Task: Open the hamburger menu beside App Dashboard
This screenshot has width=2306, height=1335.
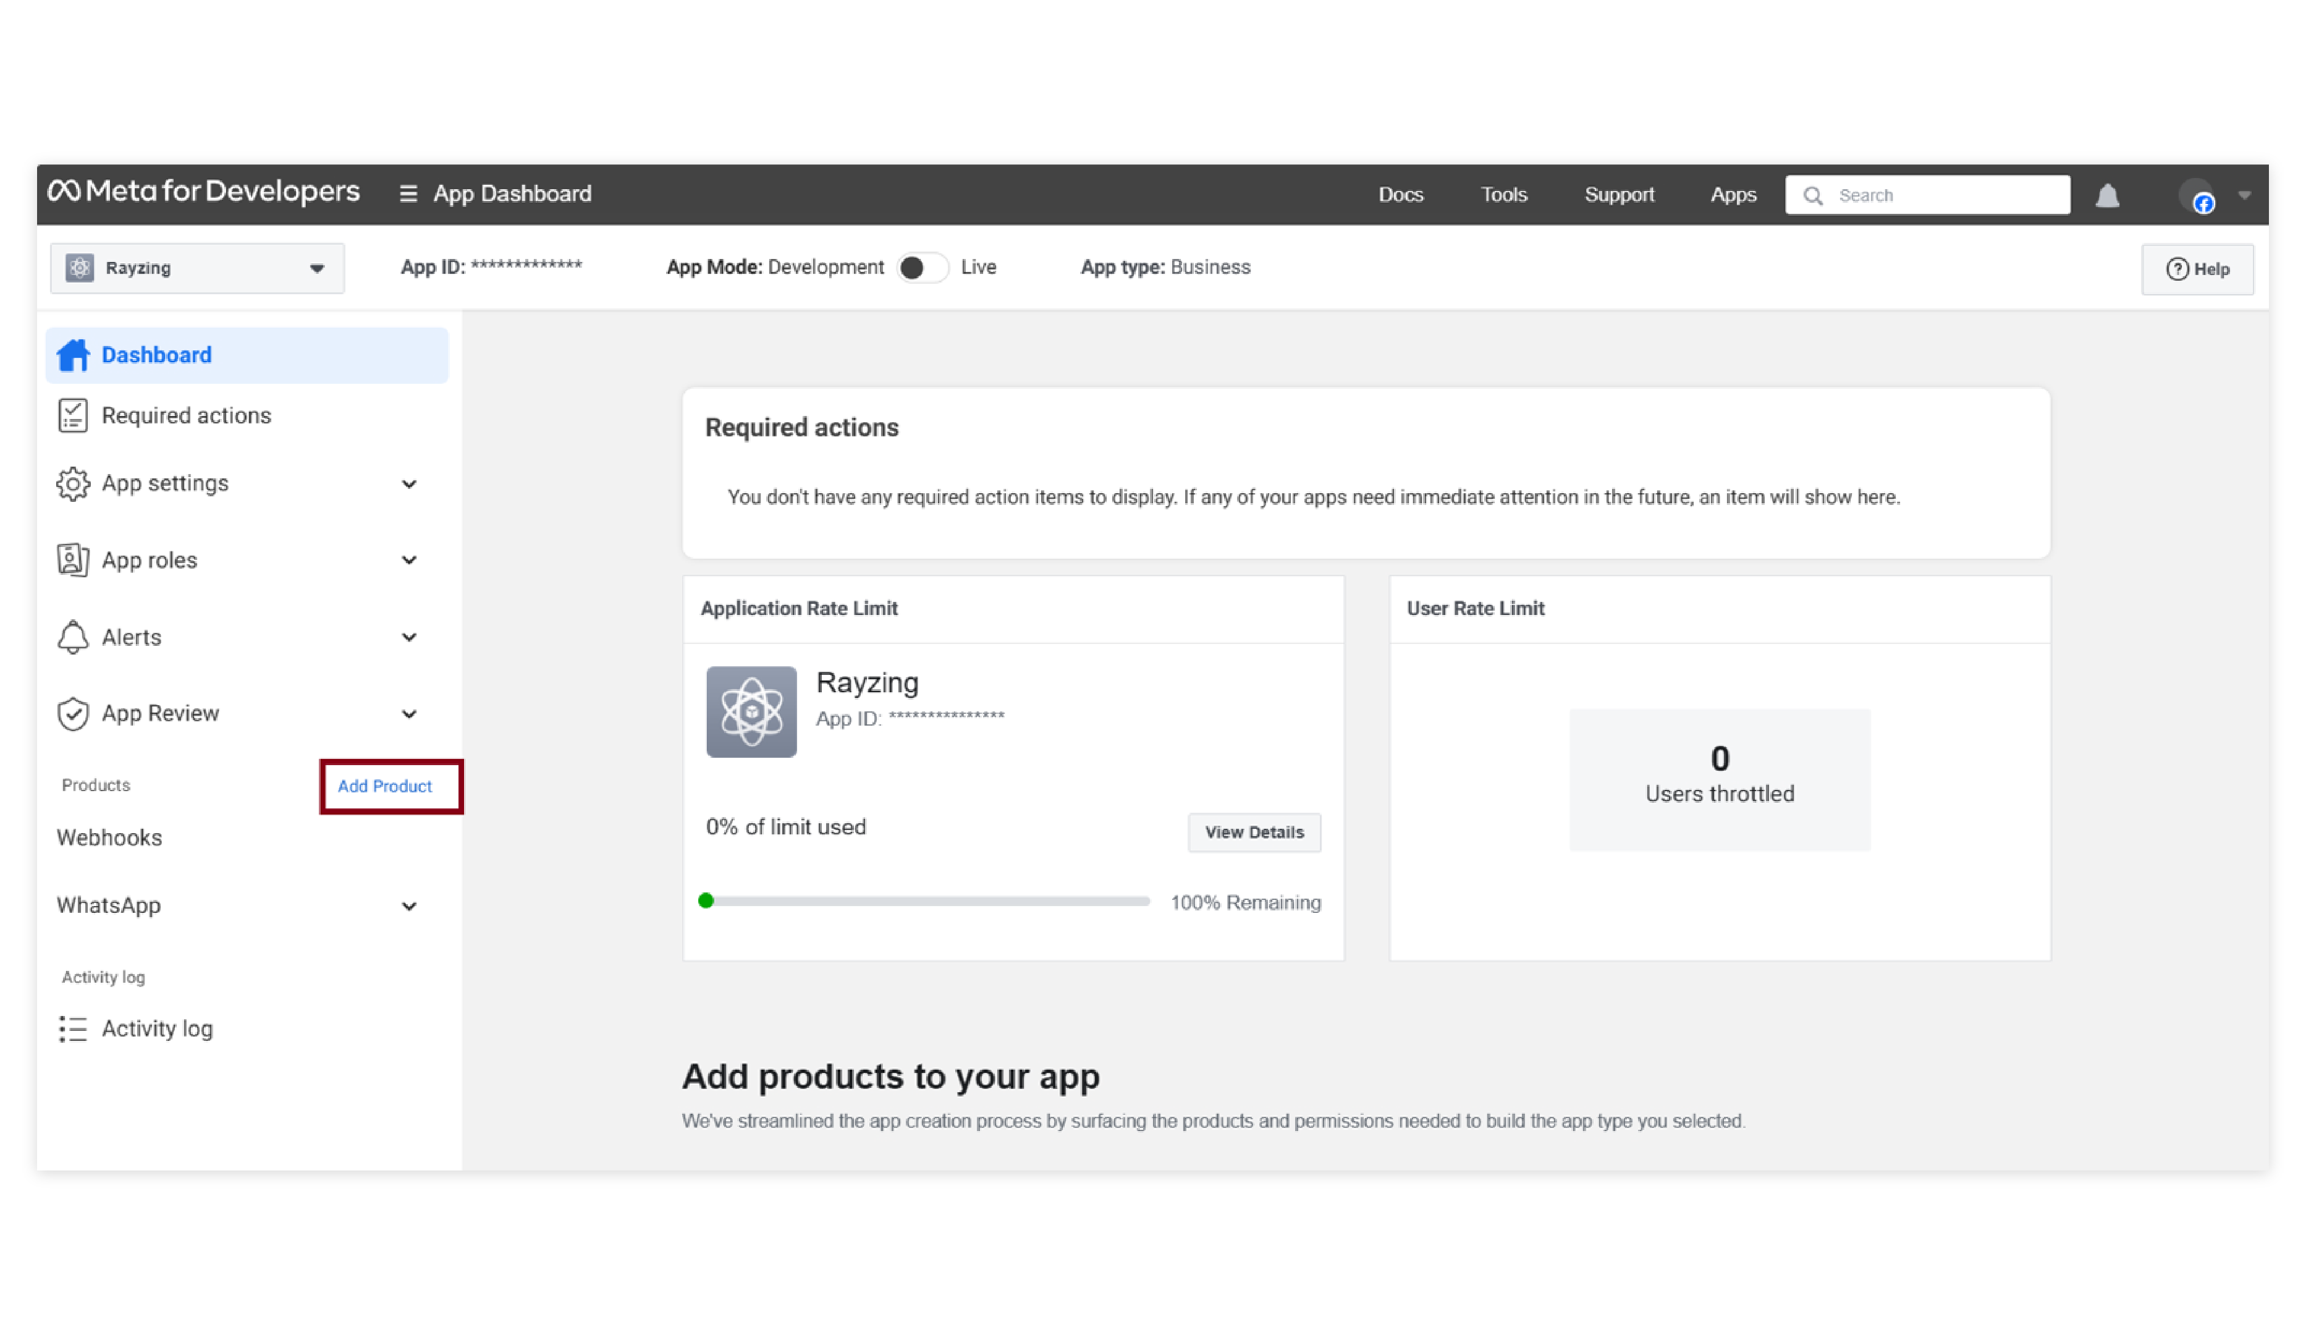Action: coord(408,194)
